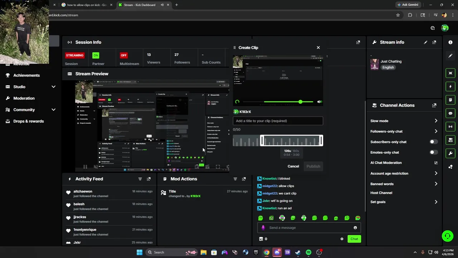Toggle Channel Actions widget in right sidebar

[450, 140]
